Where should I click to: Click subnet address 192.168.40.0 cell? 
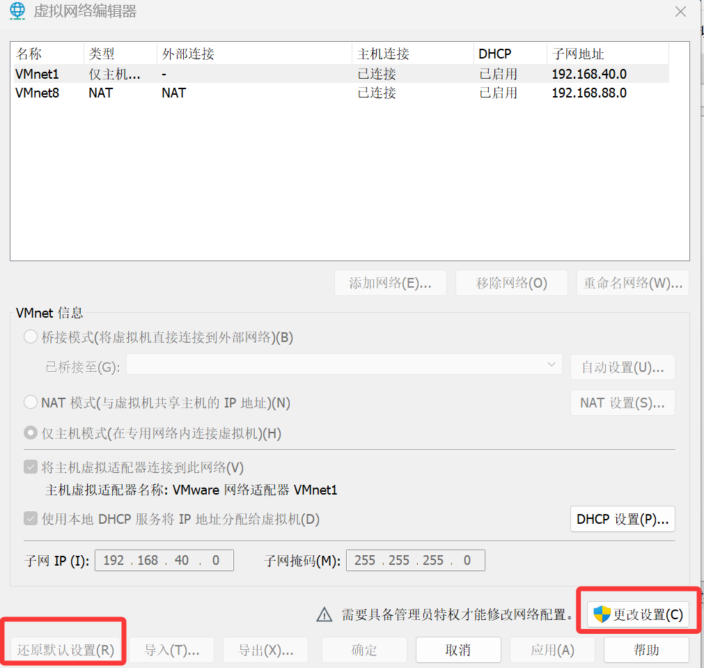[589, 74]
